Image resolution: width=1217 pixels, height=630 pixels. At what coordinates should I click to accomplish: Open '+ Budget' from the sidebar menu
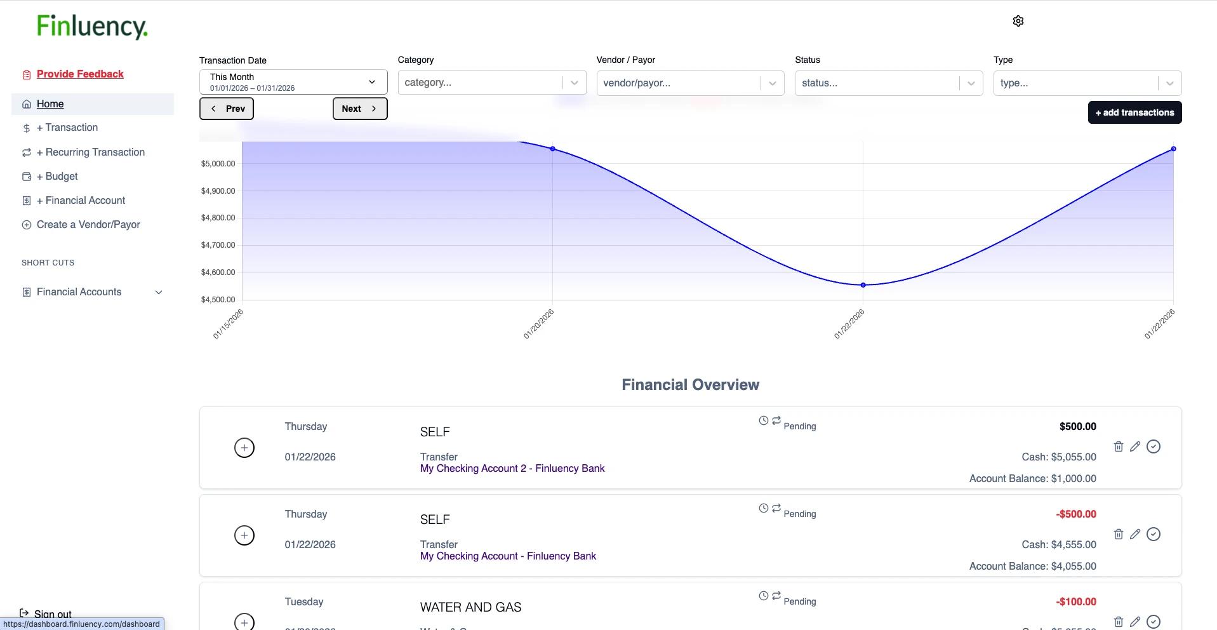point(56,176)
